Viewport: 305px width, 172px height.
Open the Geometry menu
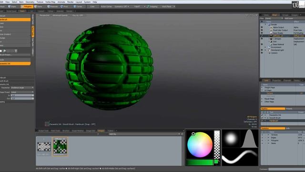coord(30,2)
